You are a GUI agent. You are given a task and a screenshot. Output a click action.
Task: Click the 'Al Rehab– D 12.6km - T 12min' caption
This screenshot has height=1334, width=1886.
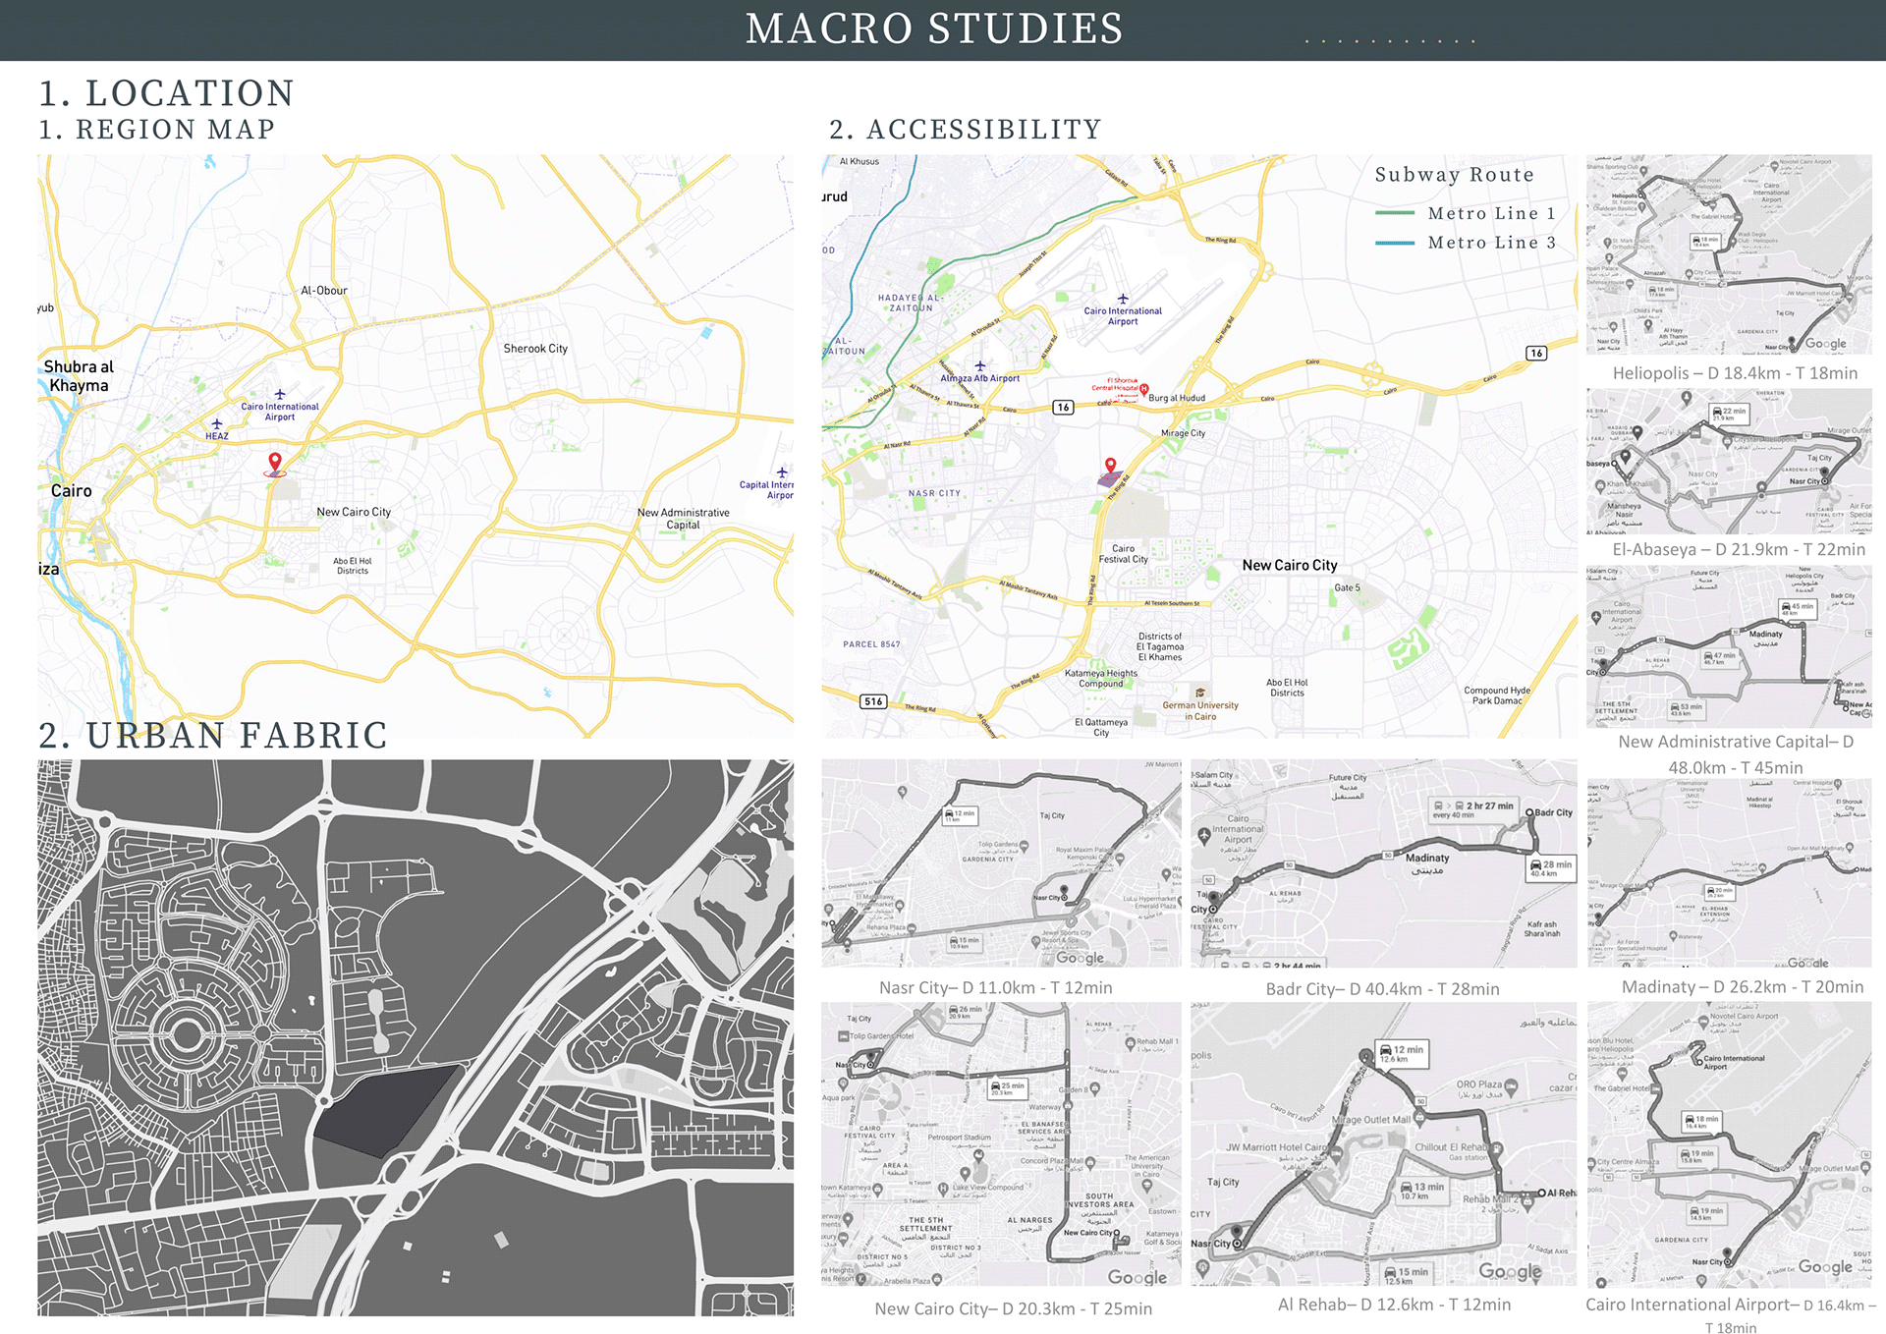pyautogui.click(x=1394, y=1305)
